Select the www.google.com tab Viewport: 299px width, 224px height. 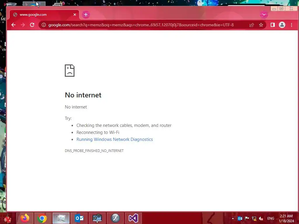(x=44, y=15)
